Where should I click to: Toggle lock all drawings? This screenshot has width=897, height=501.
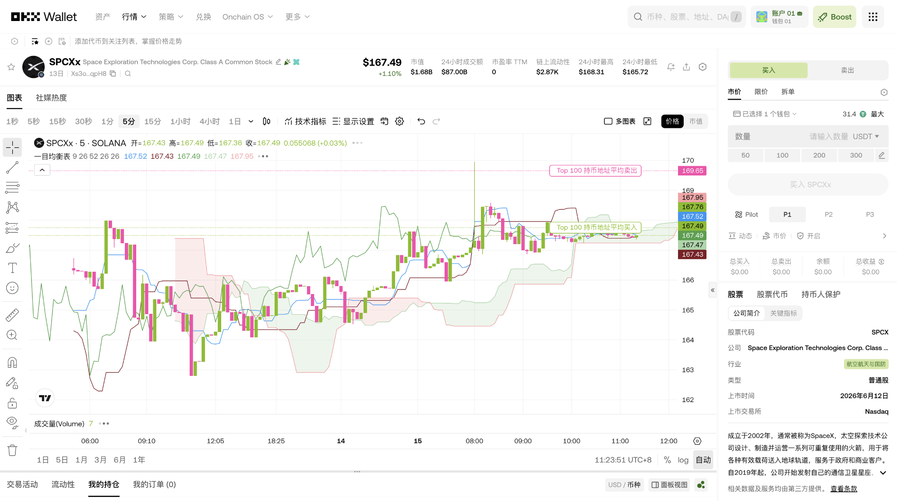[x=12, y=403]
